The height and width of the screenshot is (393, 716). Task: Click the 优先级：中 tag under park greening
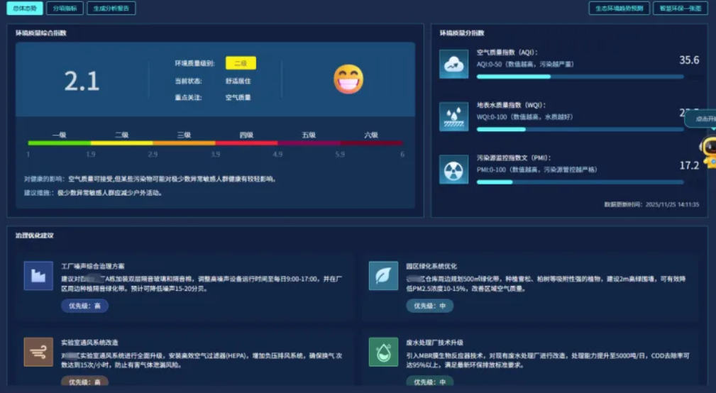click(429, 306)
